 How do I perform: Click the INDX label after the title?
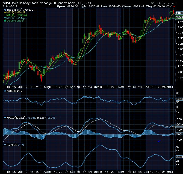click(88, 3)
